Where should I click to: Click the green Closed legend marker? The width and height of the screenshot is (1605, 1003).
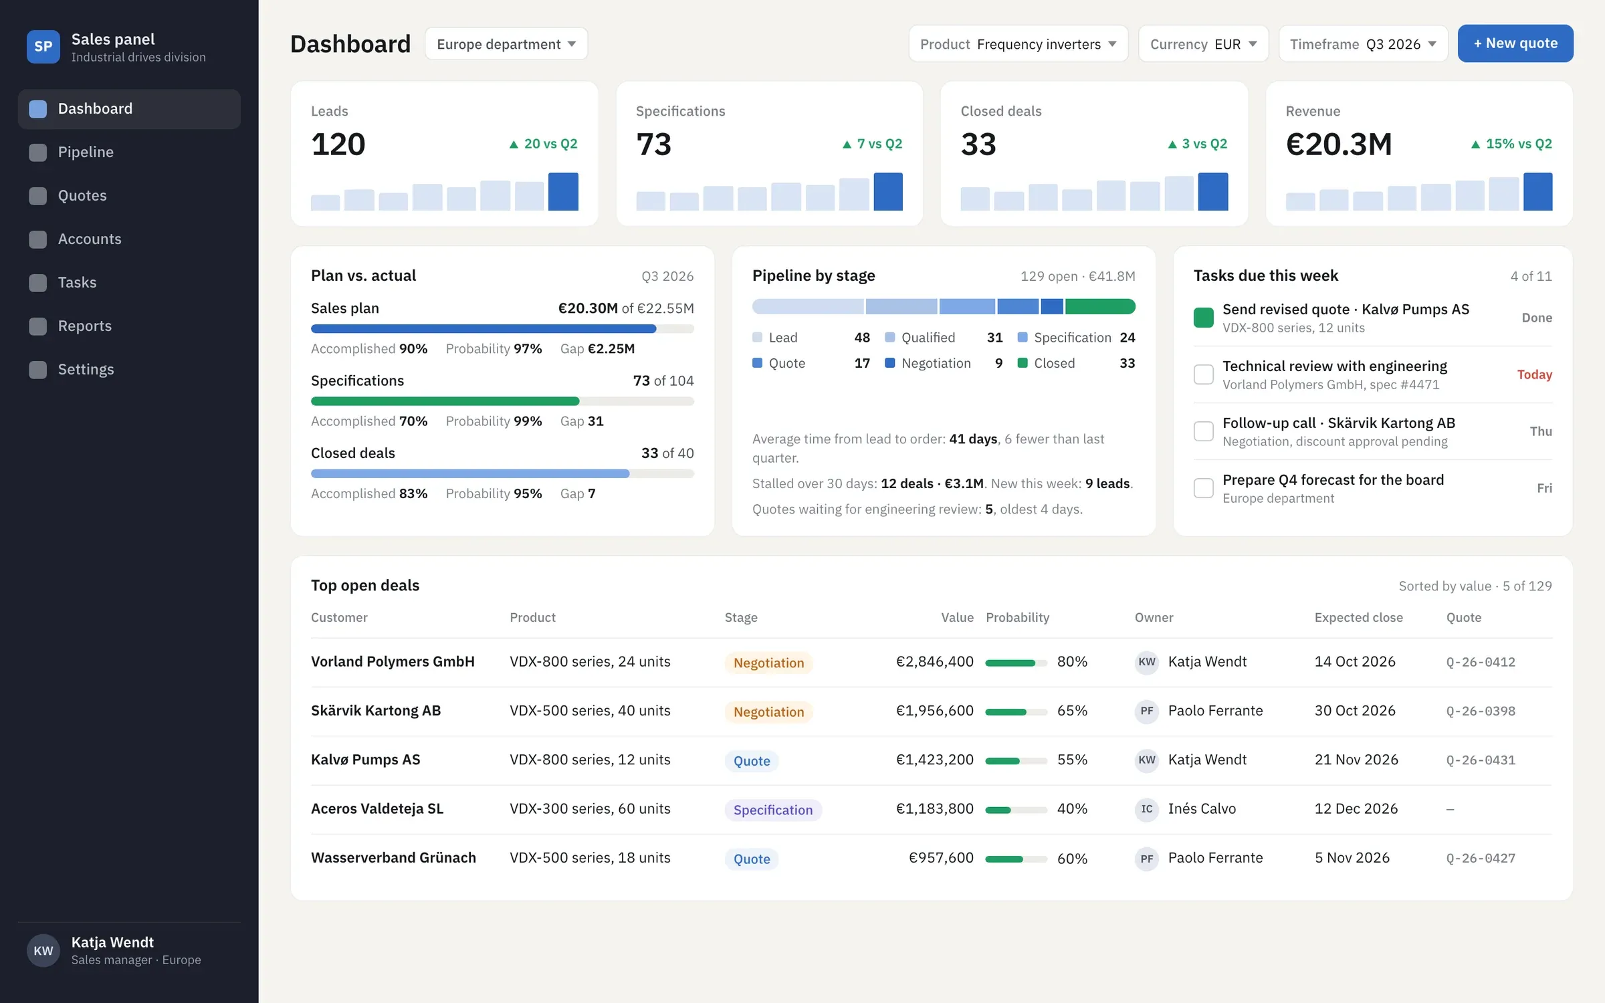click(1023, 363)
